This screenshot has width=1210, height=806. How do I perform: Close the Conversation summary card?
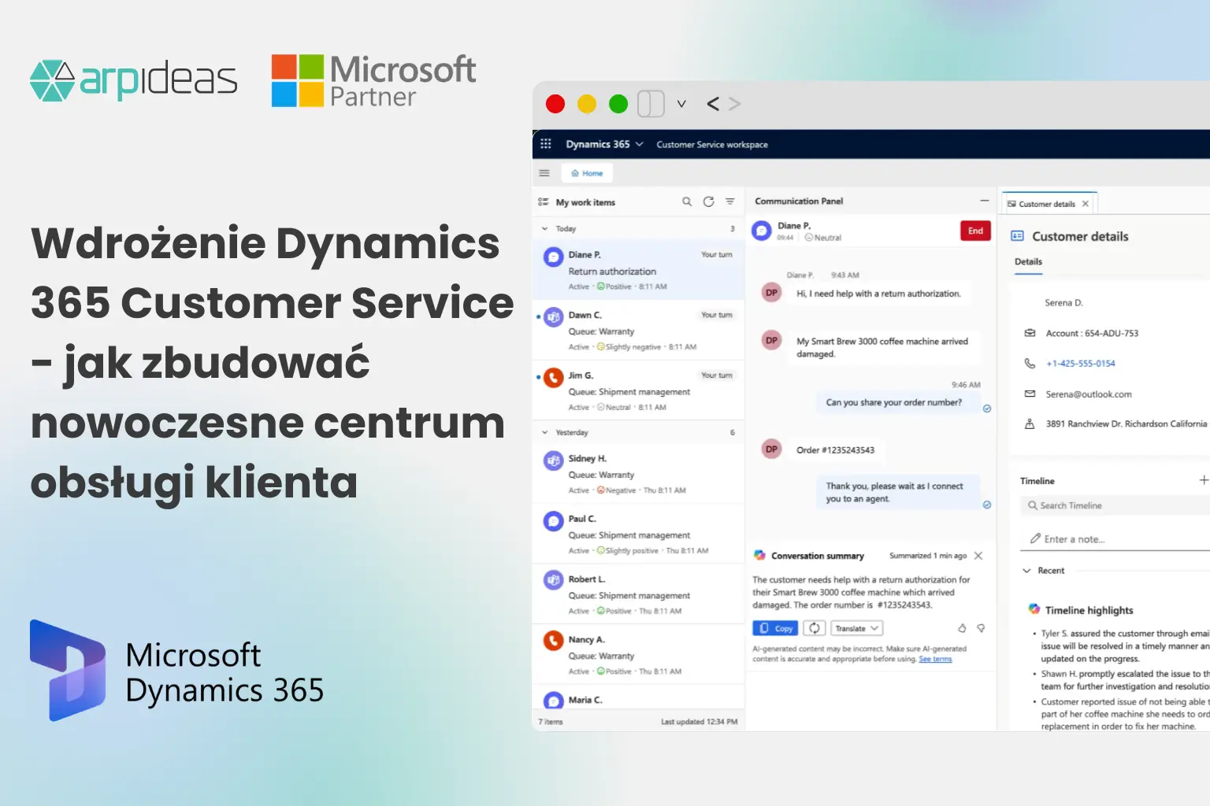point(978,556)
